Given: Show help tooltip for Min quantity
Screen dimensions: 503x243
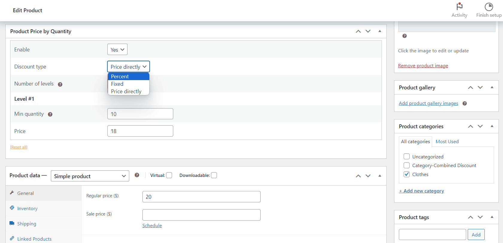Looking at the screenshot, I should click(50, 114).
